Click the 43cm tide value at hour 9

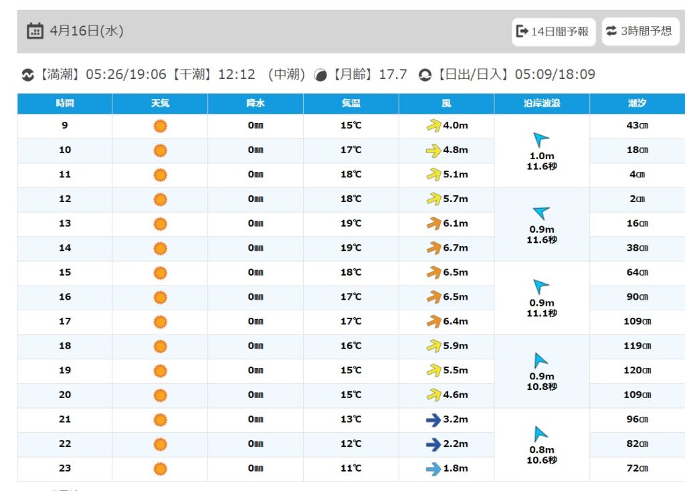coord(638,125)
